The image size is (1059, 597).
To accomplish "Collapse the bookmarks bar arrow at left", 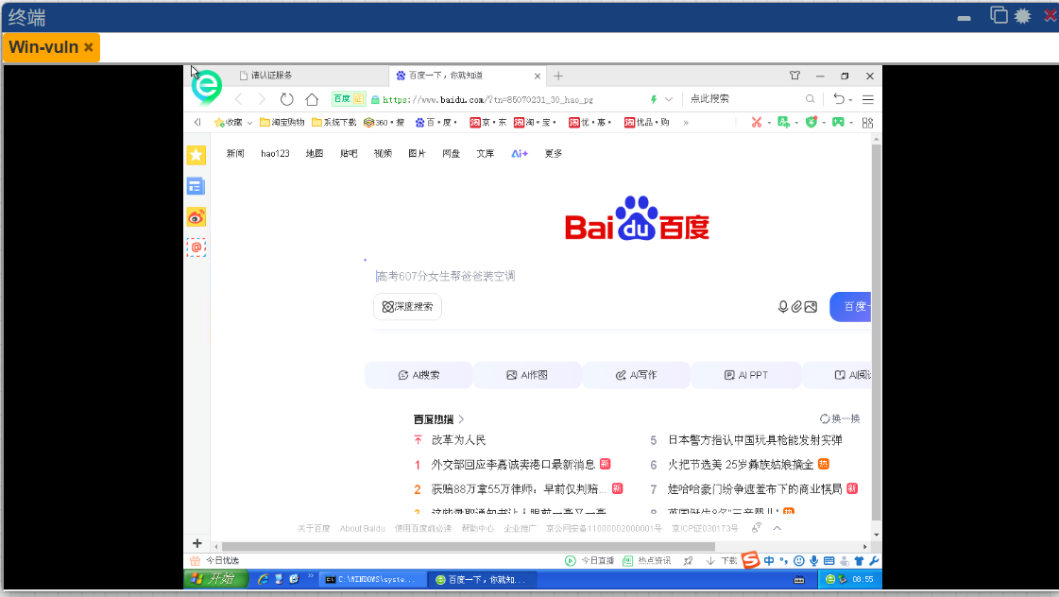I will coord(197,122).
